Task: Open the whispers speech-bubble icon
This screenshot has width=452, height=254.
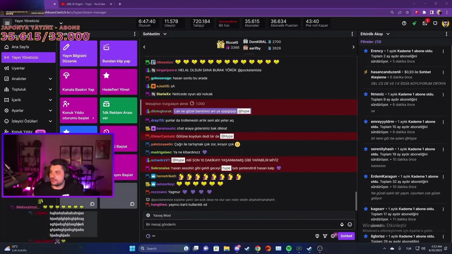Action: (435, 23)
